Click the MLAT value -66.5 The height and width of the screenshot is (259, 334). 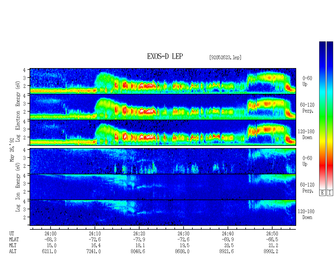pos(272,239)
